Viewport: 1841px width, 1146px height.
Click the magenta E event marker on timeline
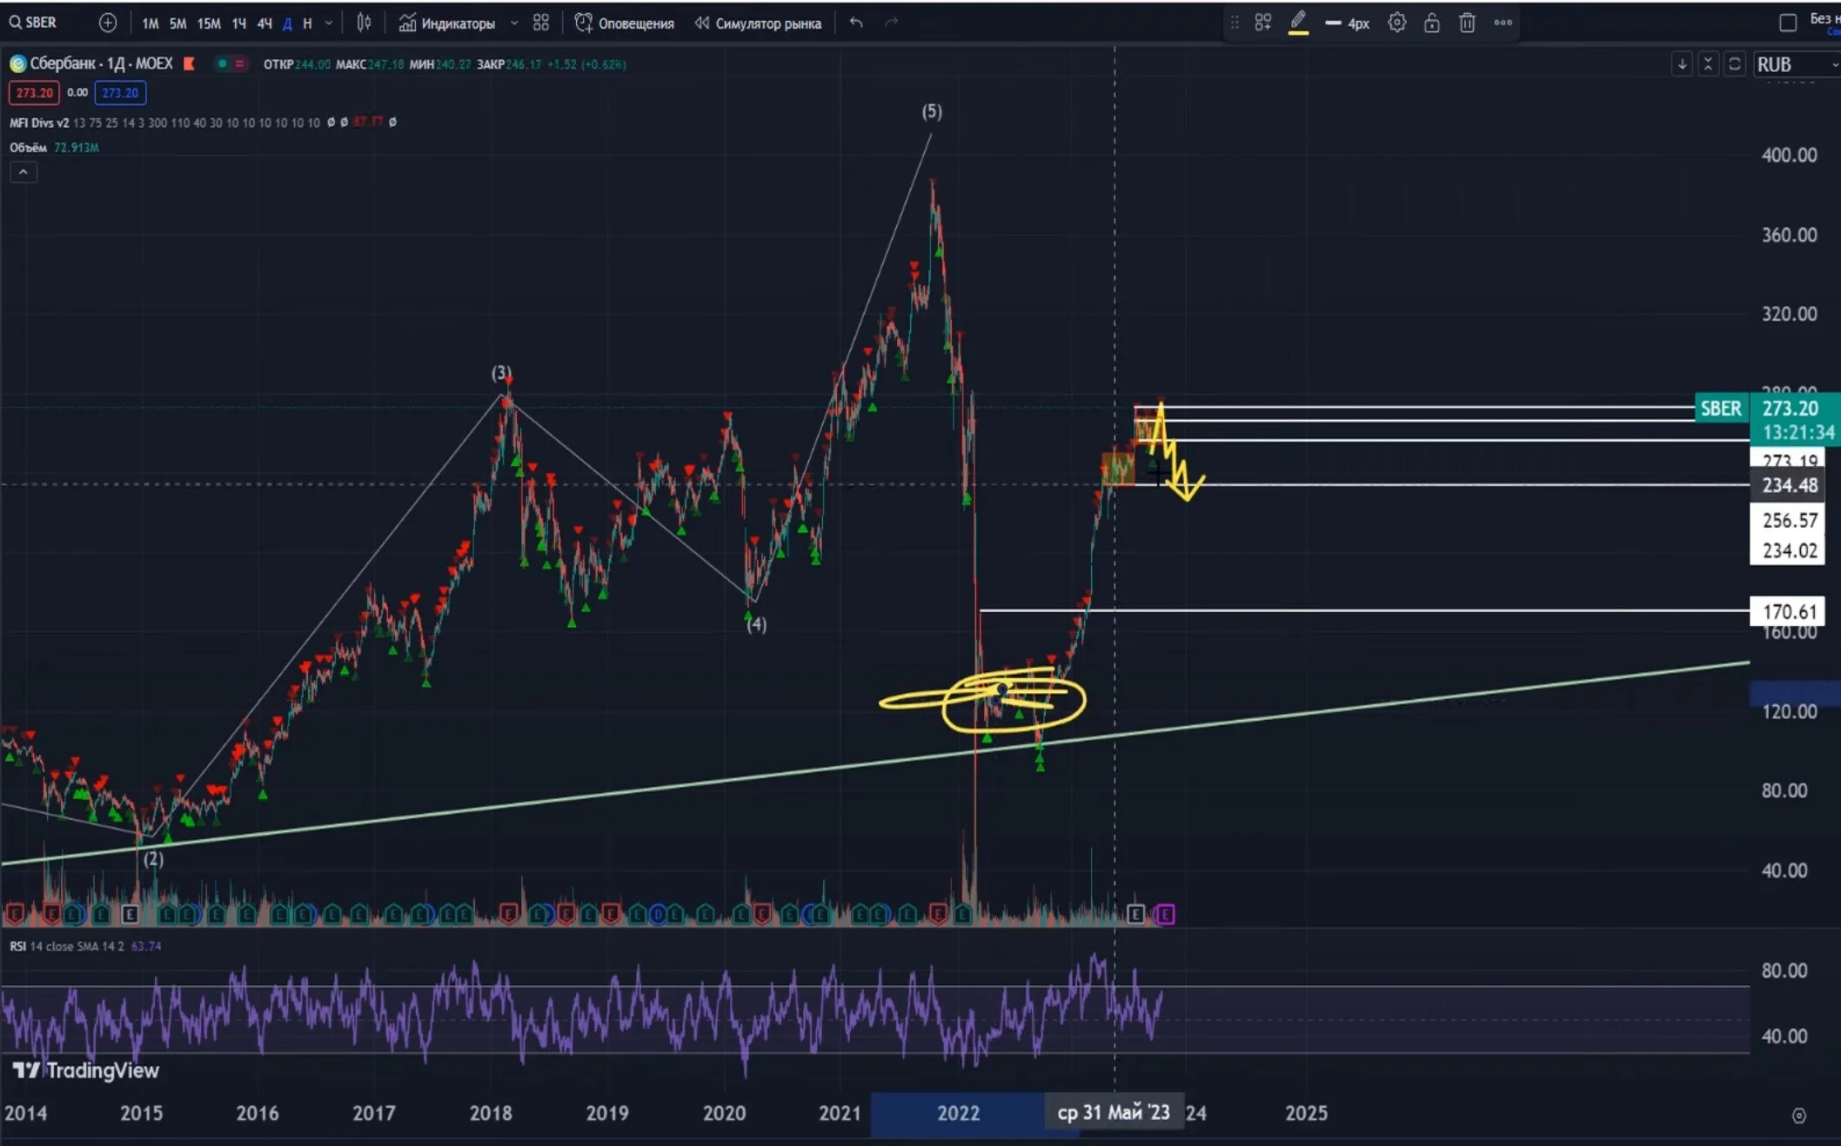[1165, 914]
